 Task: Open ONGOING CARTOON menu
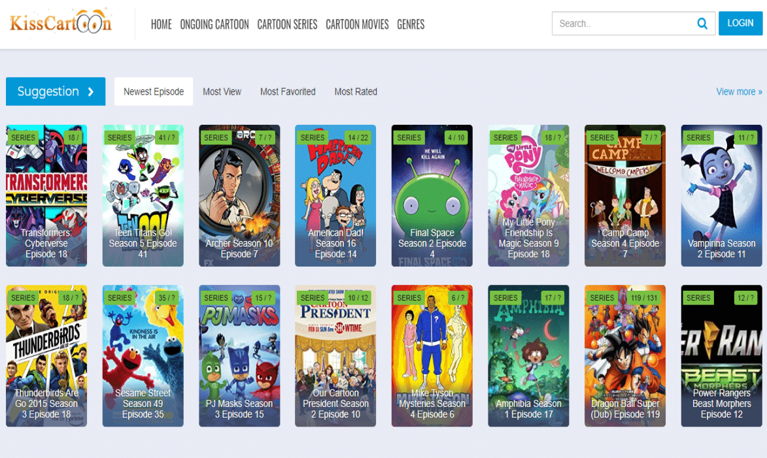(214, 24)
